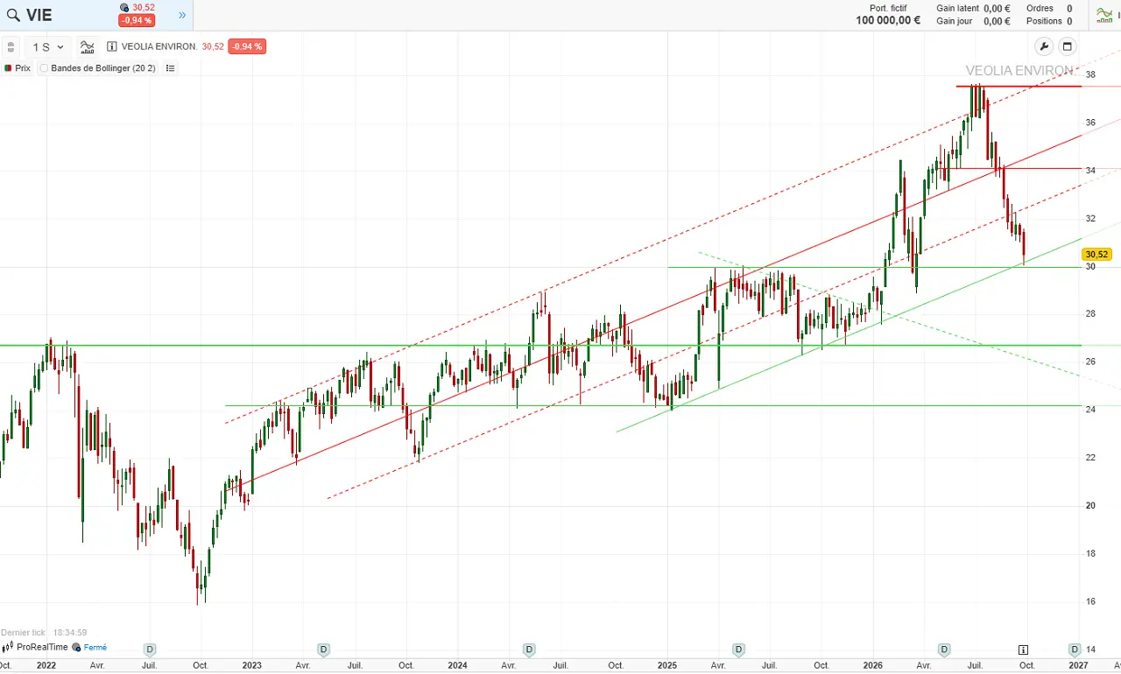Click the Prix color swatch label

18,67
